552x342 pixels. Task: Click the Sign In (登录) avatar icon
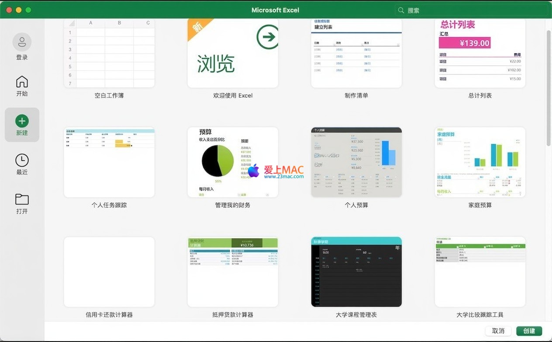pos(22,42)
